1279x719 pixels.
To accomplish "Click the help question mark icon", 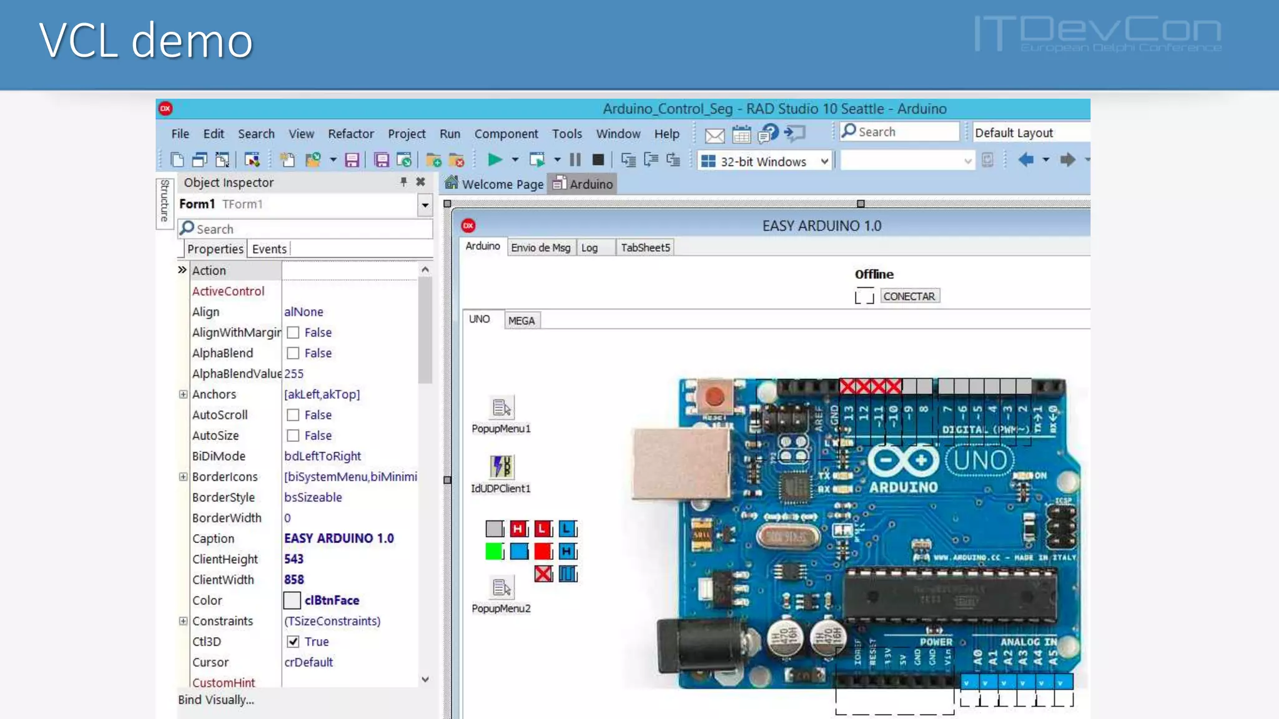I will [x=769, y=133].
